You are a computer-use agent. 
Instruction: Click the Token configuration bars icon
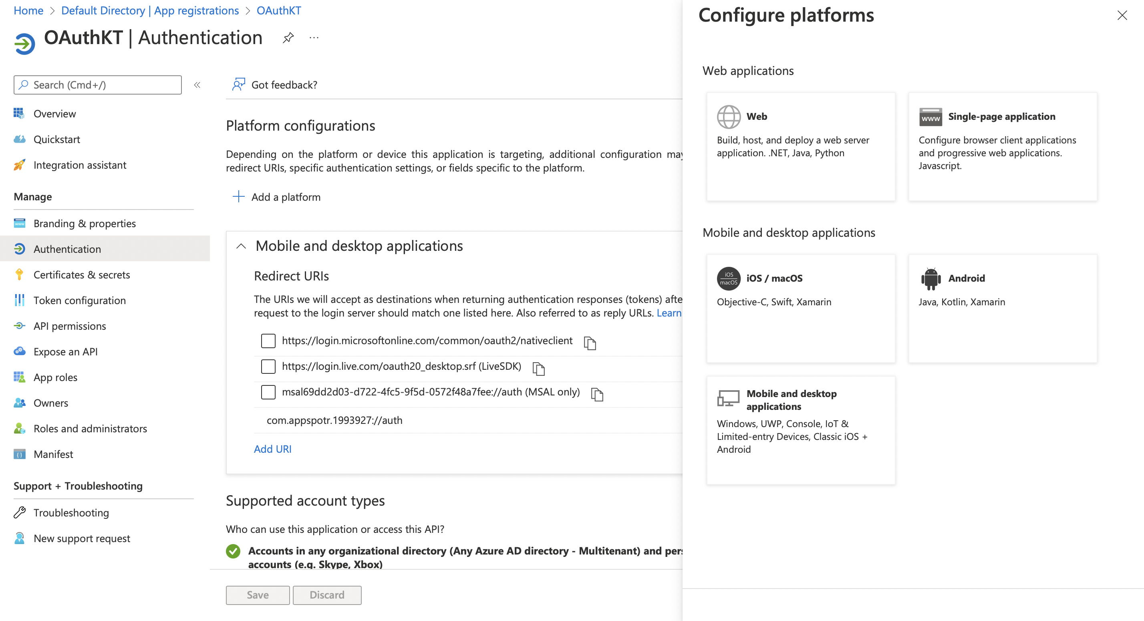click(x=19, y=301)
